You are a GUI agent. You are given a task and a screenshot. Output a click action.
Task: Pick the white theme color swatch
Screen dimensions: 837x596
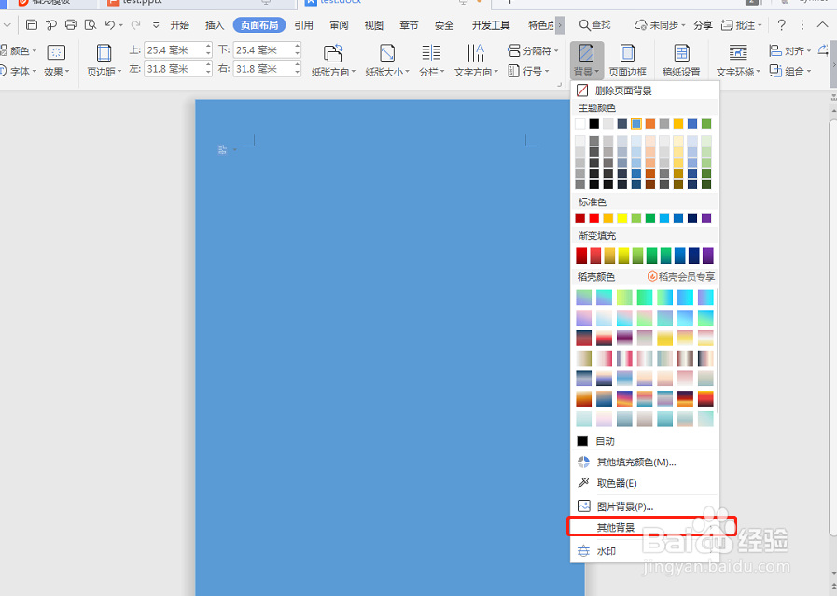click(x=580, y=124)
